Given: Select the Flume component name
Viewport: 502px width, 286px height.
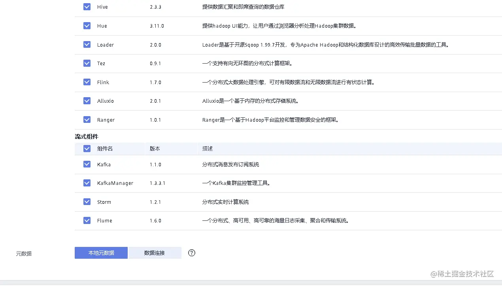Looking at the screenshot, I should coord(105,221).
